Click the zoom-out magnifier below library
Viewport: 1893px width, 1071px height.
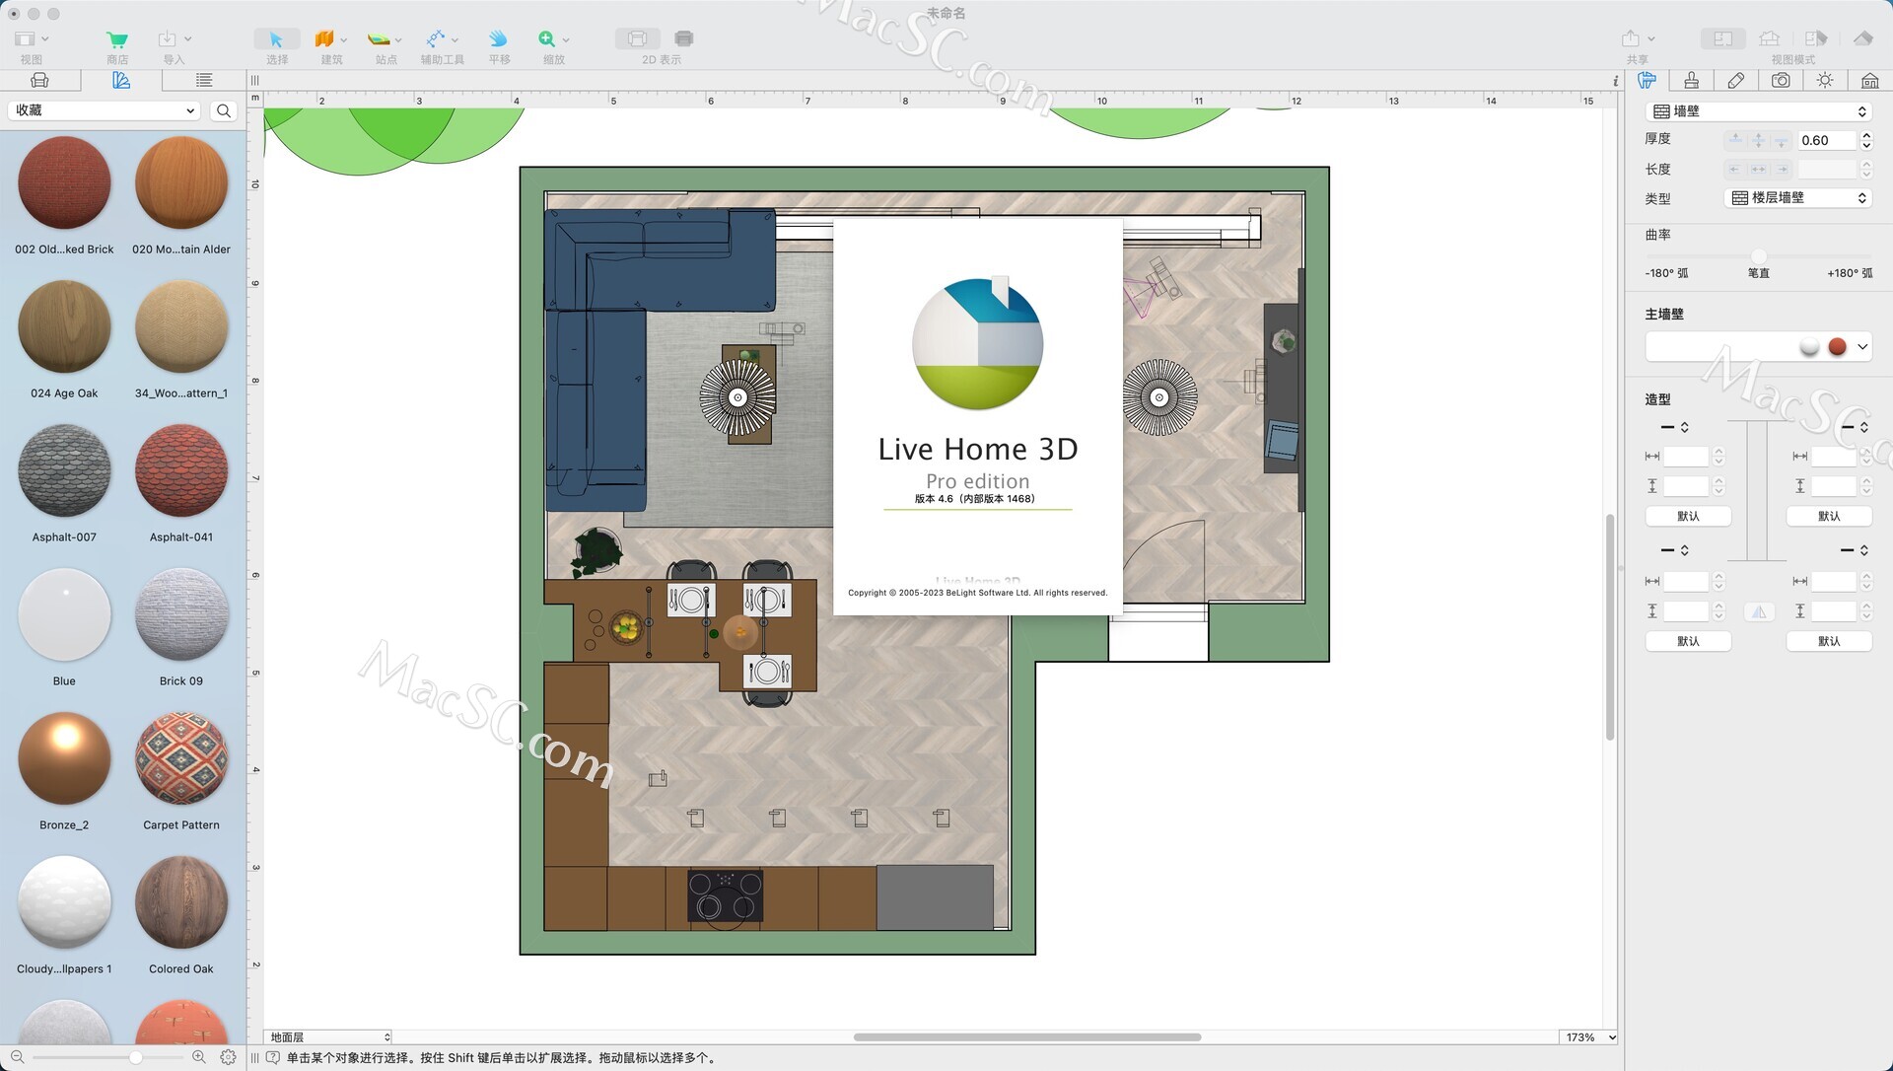click(17, 1057)
